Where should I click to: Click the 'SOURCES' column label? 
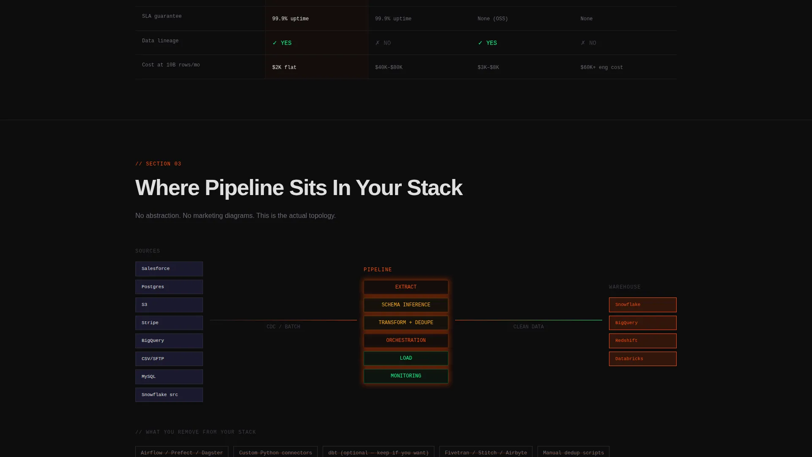pyautogui.click(x=148, y=251)
